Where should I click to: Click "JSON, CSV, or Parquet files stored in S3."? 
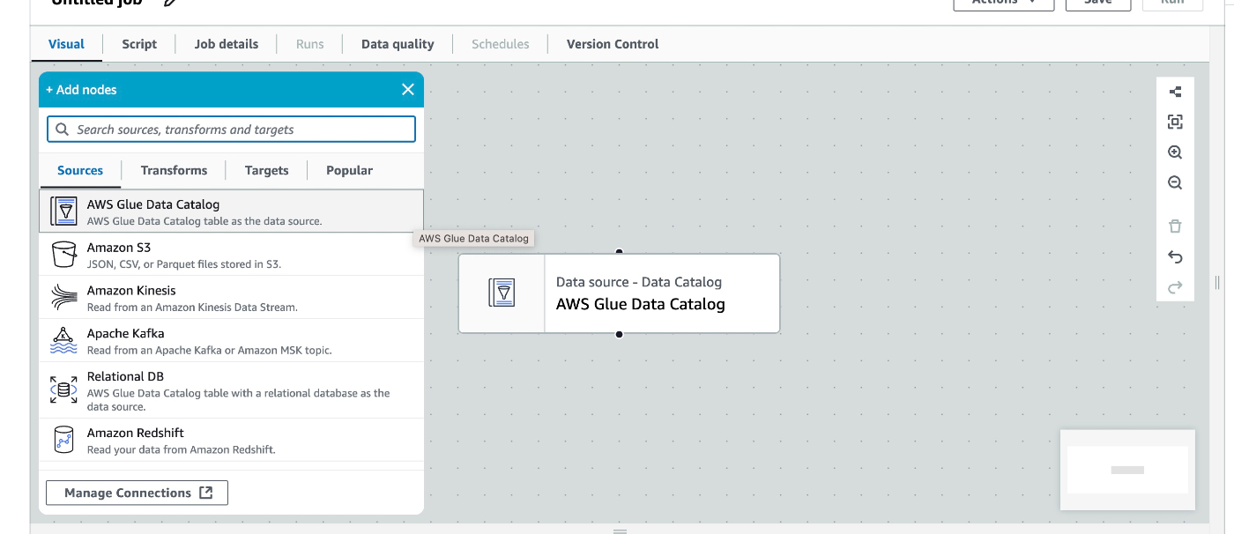point(184,263)
